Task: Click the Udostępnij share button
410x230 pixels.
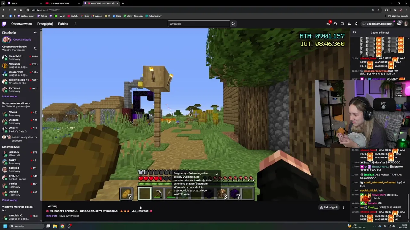Action: coord(329,207)
